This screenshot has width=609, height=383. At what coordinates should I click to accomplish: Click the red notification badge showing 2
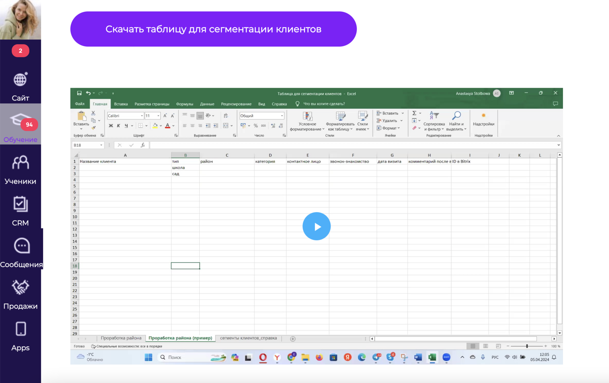pos(20,51)
